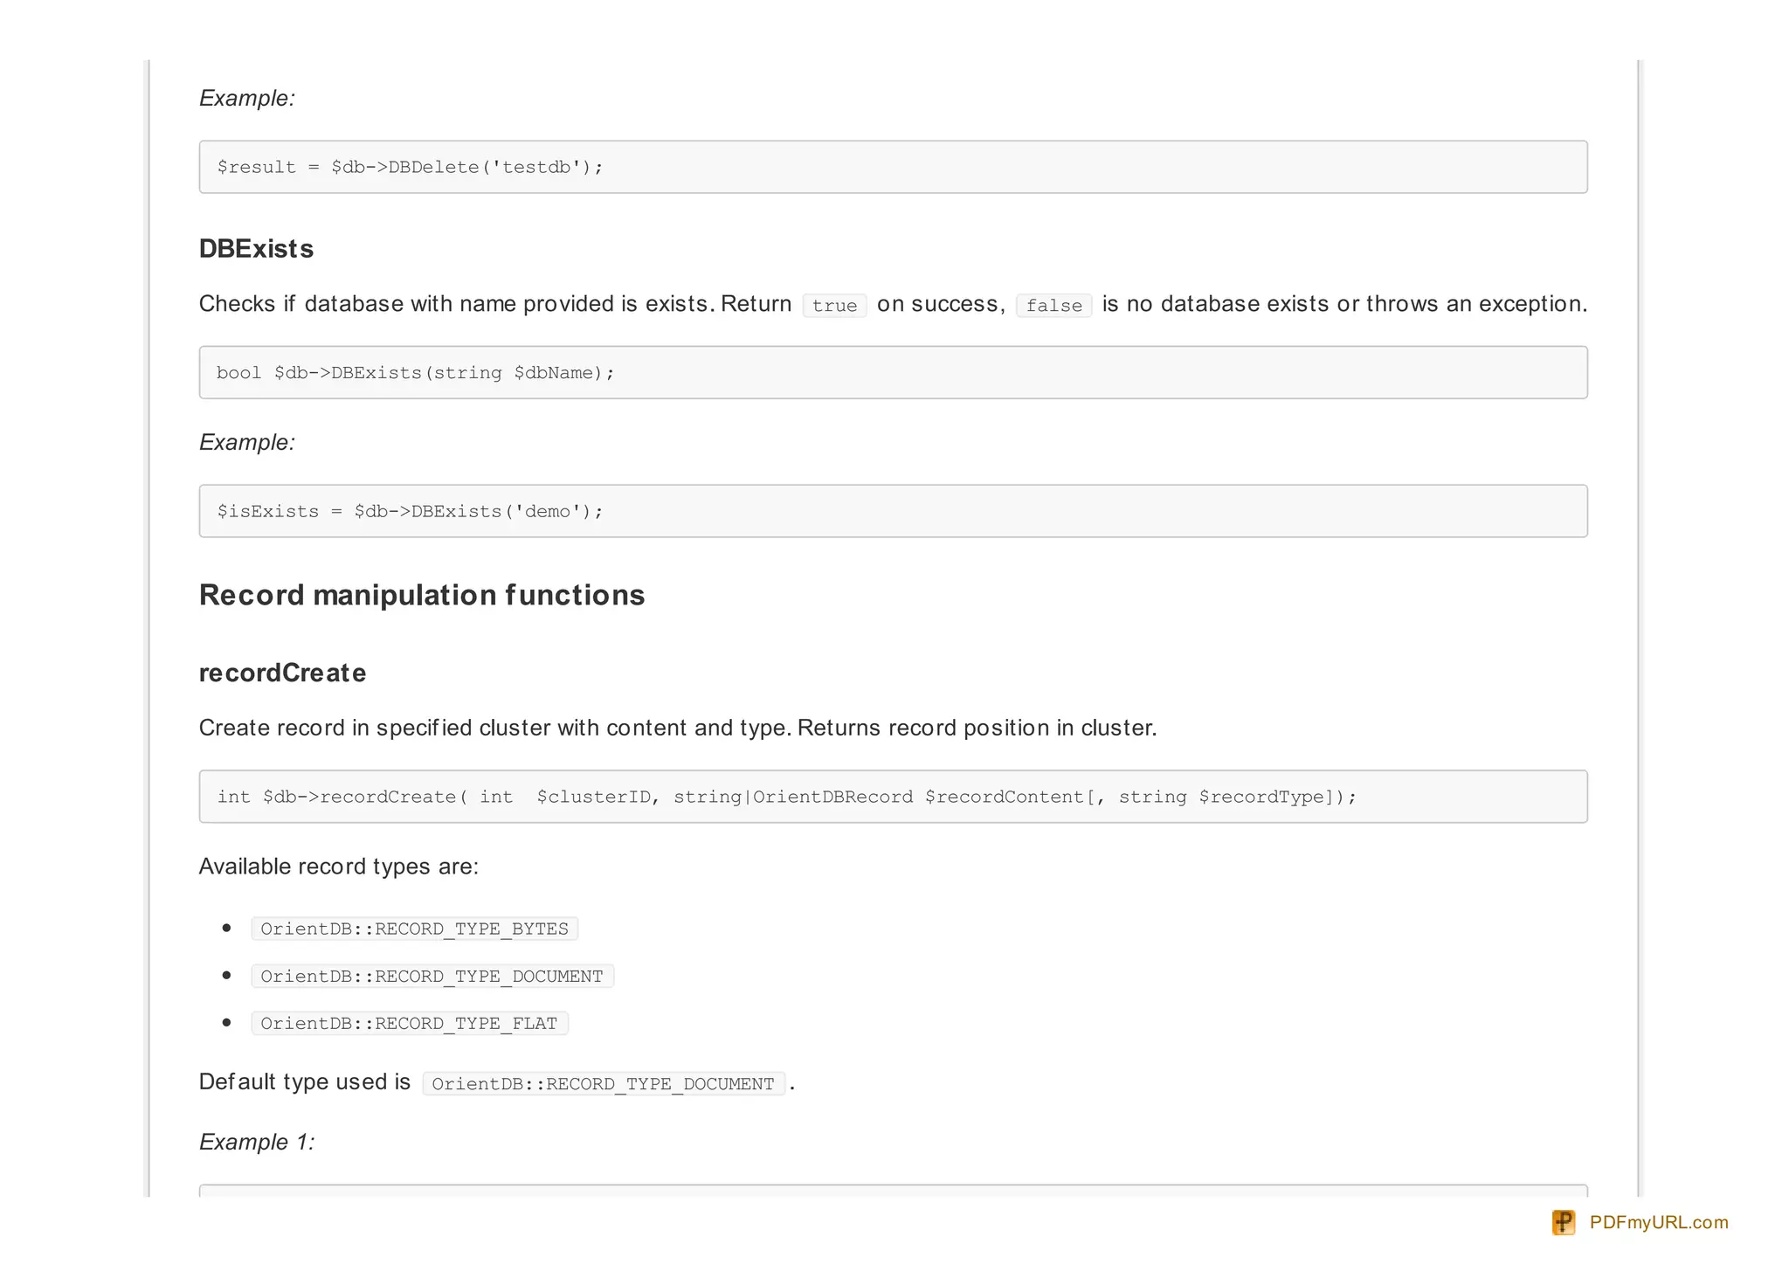Open the PDFmyURL.com link

(1658, 1222)
